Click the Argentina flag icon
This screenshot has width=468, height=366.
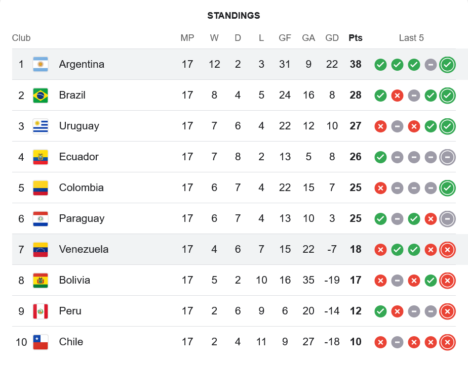point(41,64)
